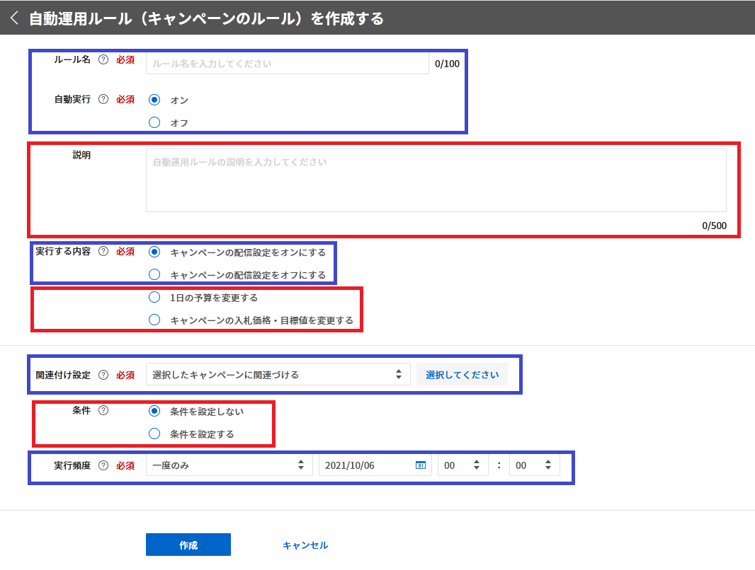Click help icon next to ルール名

click(103, 60)
